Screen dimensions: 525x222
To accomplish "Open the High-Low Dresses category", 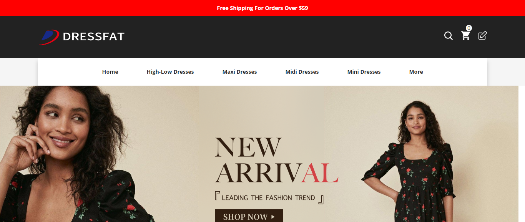I will (170, 72).
